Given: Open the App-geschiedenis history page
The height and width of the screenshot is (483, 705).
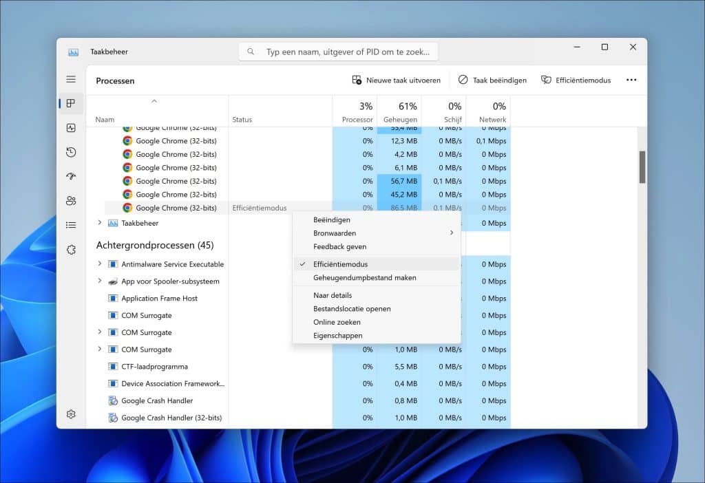Looking at the screenshot, I should (x=71, y=152).
